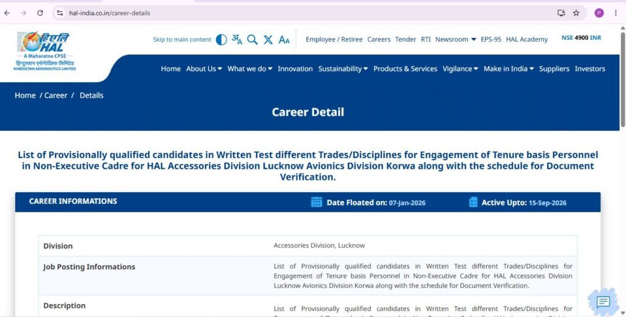626x317 pixels.
Task: Open Employee / Retiree link
Action: pyautogui.click(x=334, y=39)
